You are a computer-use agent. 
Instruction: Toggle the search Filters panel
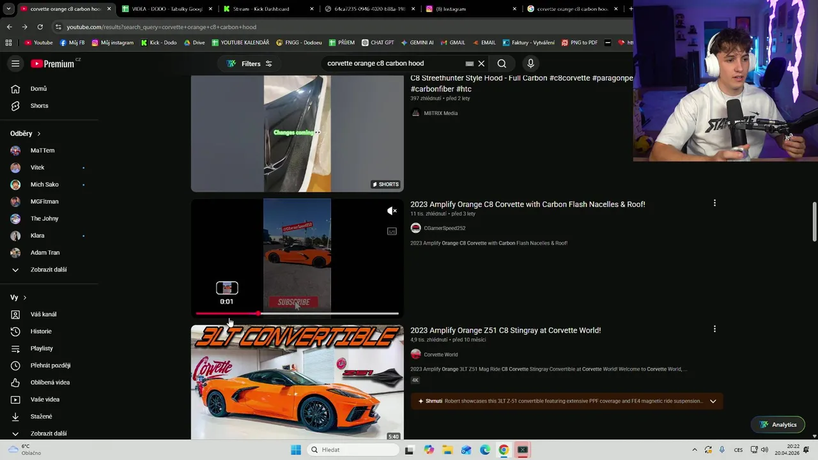249,63
